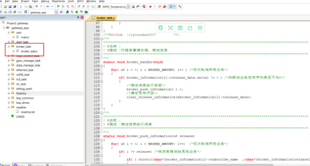Select the data_manage_task folder
Viewport: 310px width, 166px height.
click(x=28, y=65)
